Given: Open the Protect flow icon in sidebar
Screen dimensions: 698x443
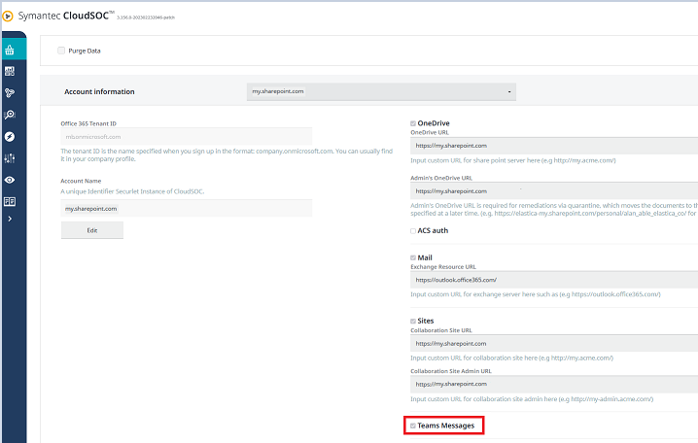Looking at the screenshot, I should [x=10, y=93].
